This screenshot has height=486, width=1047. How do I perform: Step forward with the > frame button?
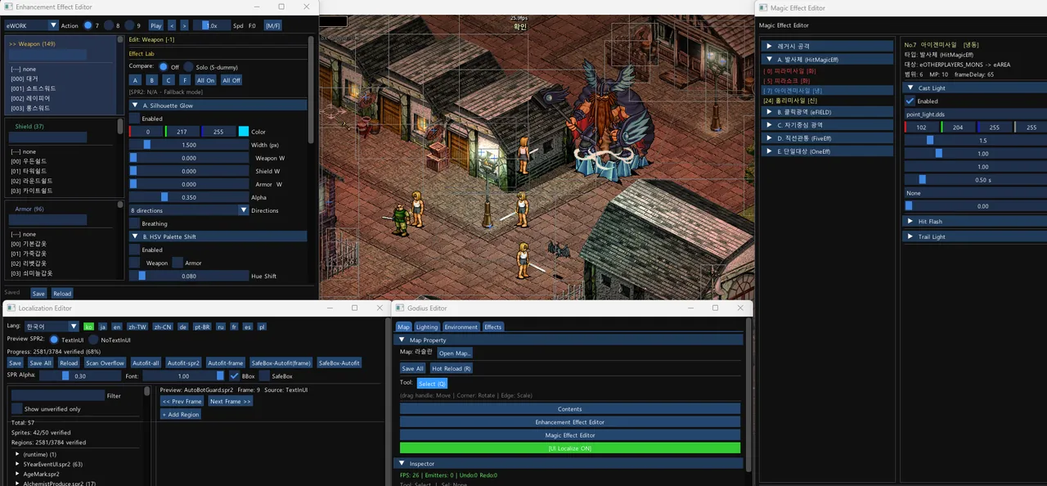[184, 25]
